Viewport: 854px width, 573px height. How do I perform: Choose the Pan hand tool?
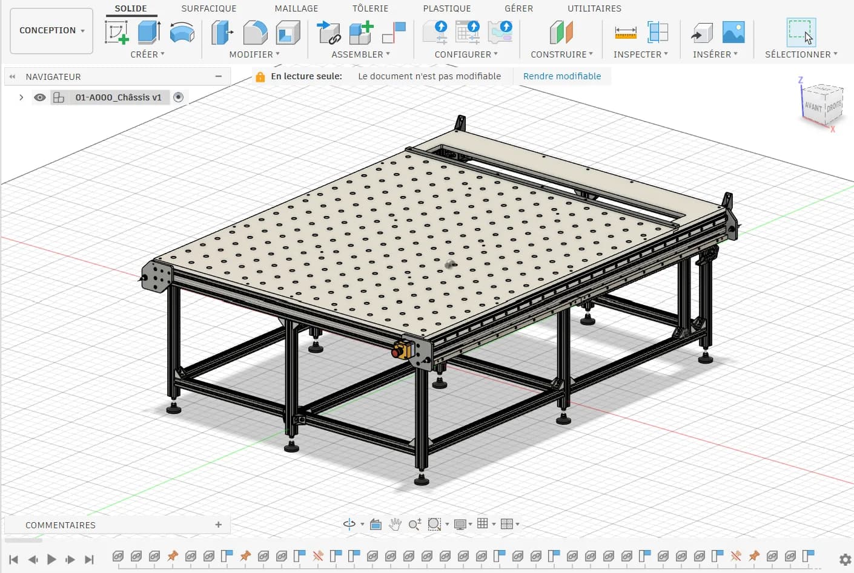tap(395, 524)
